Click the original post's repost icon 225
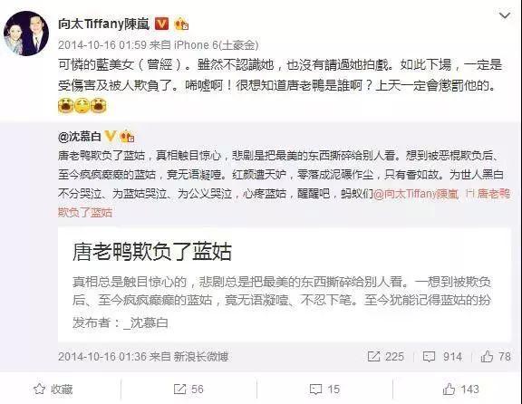The image size is (522, 404). click(x=385, y=356)
